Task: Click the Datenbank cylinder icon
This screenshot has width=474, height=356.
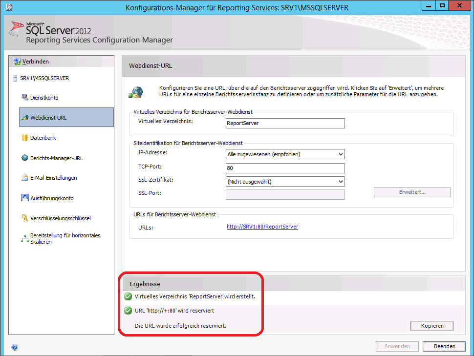Action: 25,138
